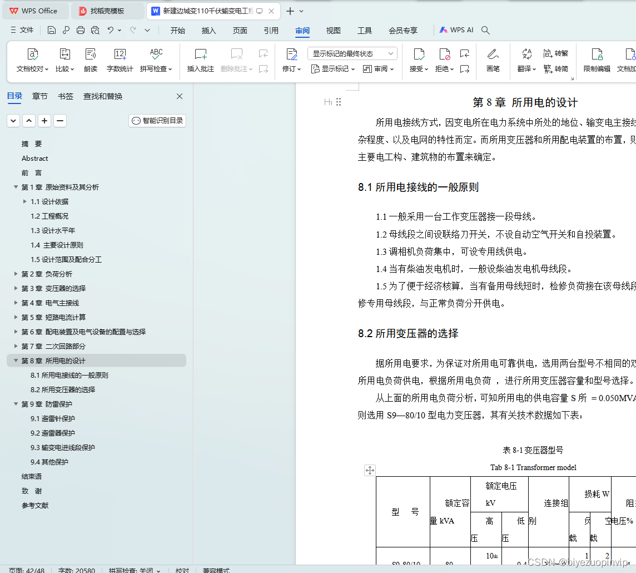Switch to the 插入 (Insert) ribbon tab
This screenshot has height=573, width=636.
[x=209, y=31]
